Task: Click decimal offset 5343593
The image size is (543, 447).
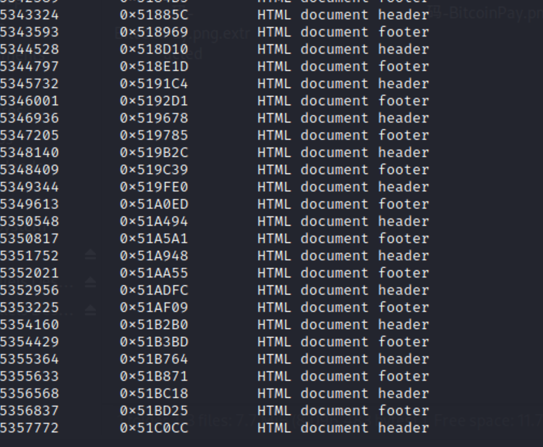Action: [x=29, y=32]
